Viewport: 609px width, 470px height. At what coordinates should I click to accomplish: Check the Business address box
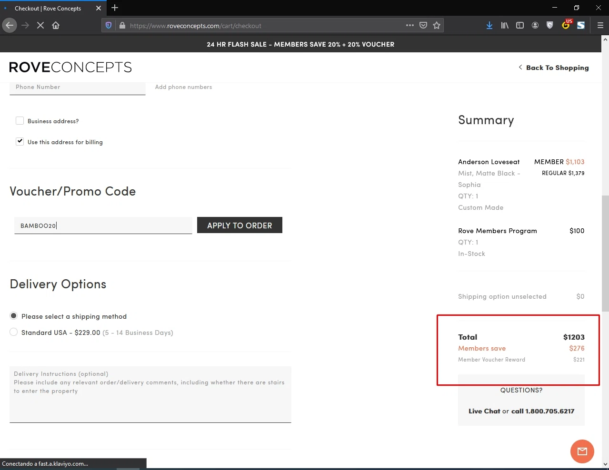pyautogui.click(x=20, y=121)
